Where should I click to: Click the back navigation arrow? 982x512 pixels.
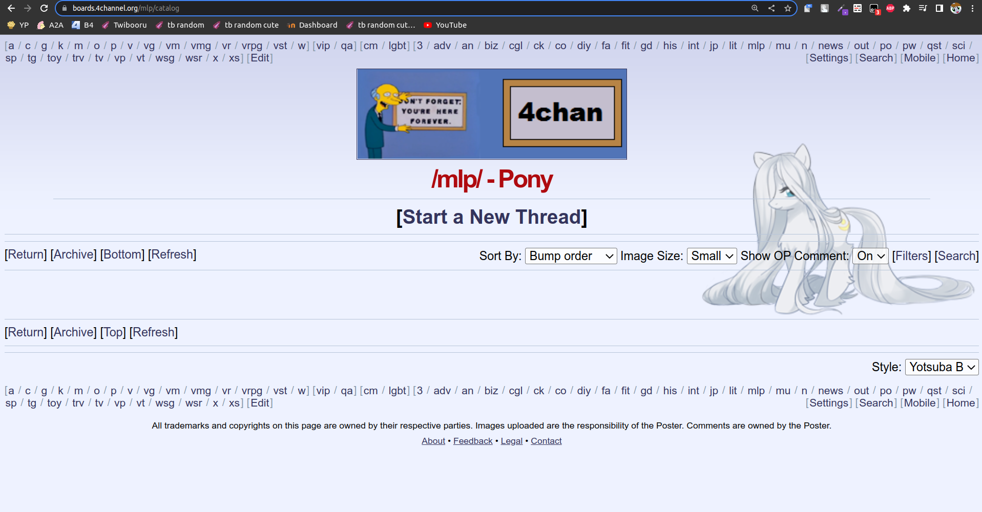click(11, 8)
